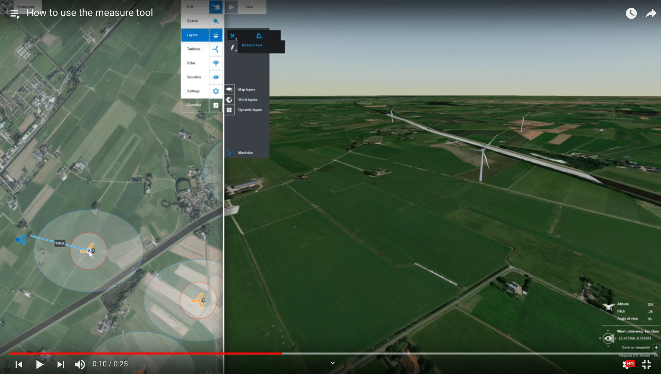
Task: Click the blue viewpoint cone on the map
Action: coord(21,240)
